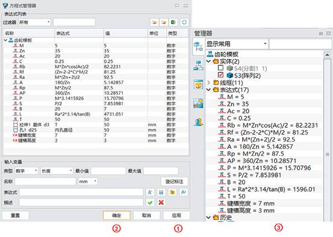Click the save icon beside expression field

click(161, 192)
